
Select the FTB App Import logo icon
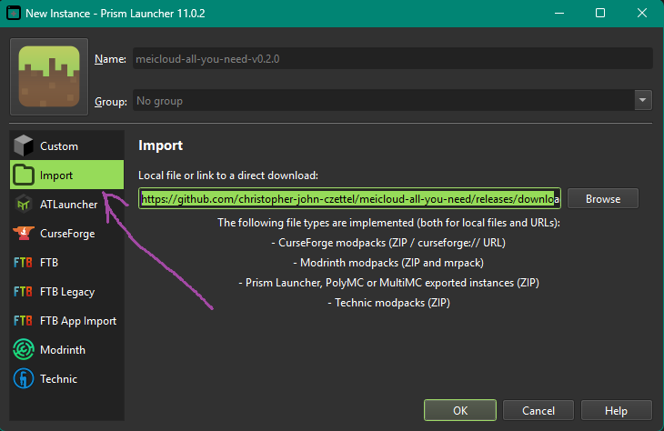click(x=23, y=320)
